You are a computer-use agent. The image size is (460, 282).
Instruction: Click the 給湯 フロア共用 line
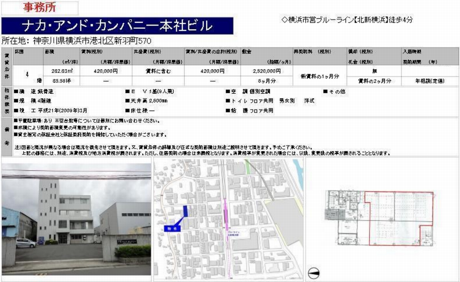pyautogui.click(x=250, y=110)
